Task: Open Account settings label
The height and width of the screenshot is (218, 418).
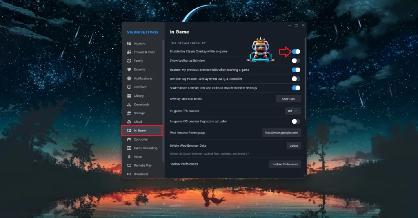Action: (x=140, y=43)
